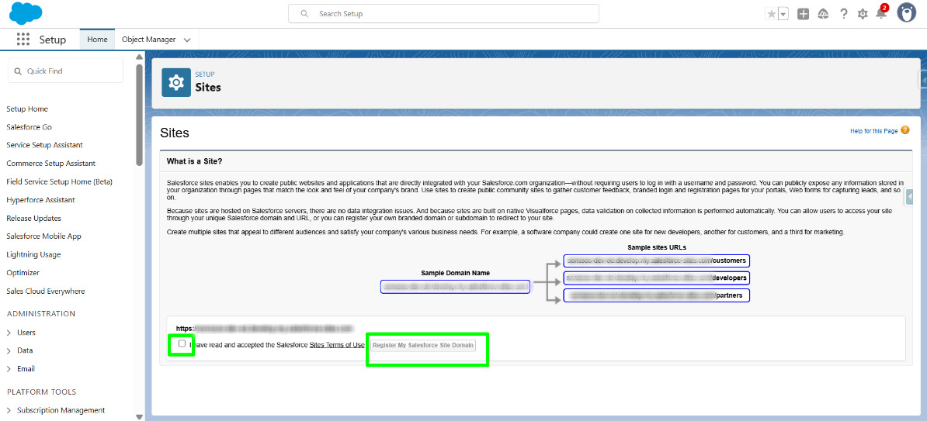
Task: Open the App Launcher grid icon
Action: click(23, 40)
